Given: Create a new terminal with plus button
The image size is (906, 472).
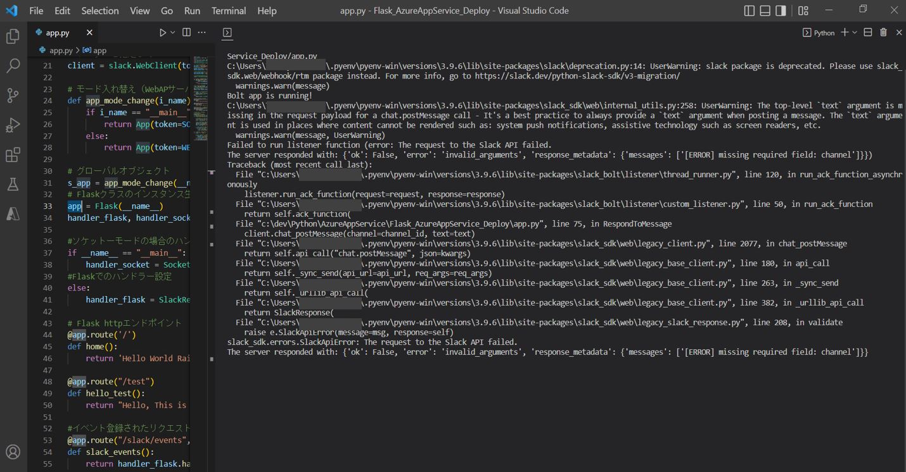Looking at the screenshot, I should click(844, 32).
